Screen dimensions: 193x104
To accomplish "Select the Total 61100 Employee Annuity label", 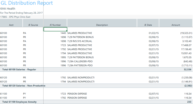I will tap(19, 102).
